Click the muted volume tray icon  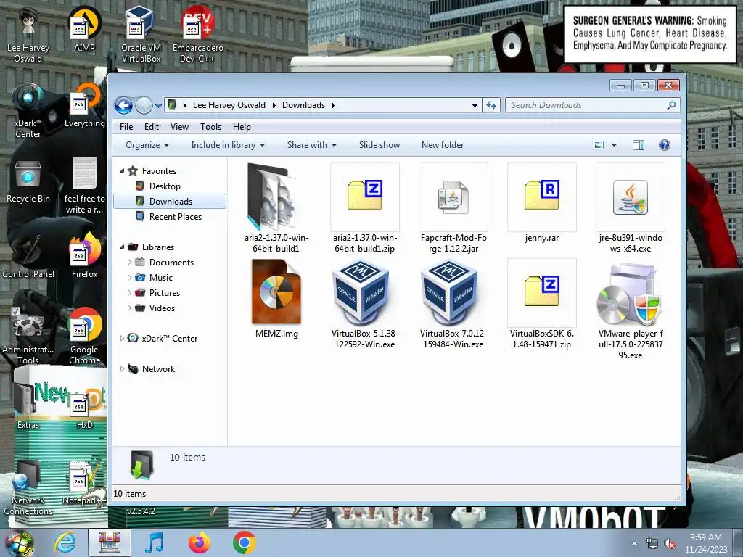[670, 544]
